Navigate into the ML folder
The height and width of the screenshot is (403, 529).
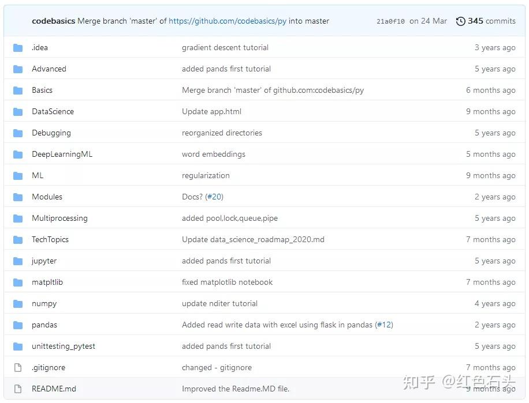pos(38,176)
